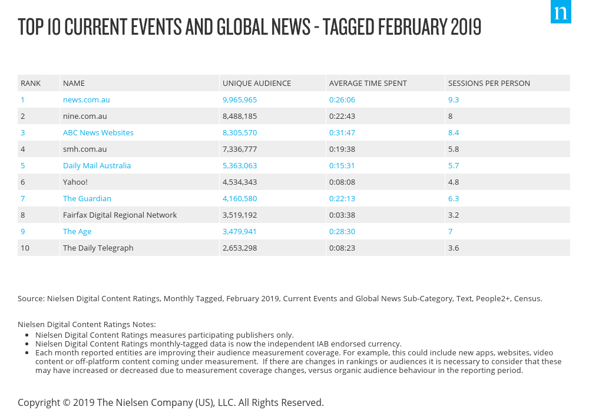Select the IAB endorsed currency note
Viewport: 589px width, 413px height.
[219, 344]
